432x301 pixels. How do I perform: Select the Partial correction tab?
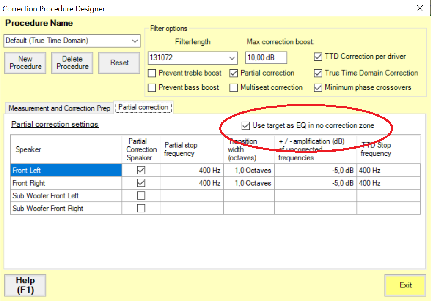[x=143, y=107]
